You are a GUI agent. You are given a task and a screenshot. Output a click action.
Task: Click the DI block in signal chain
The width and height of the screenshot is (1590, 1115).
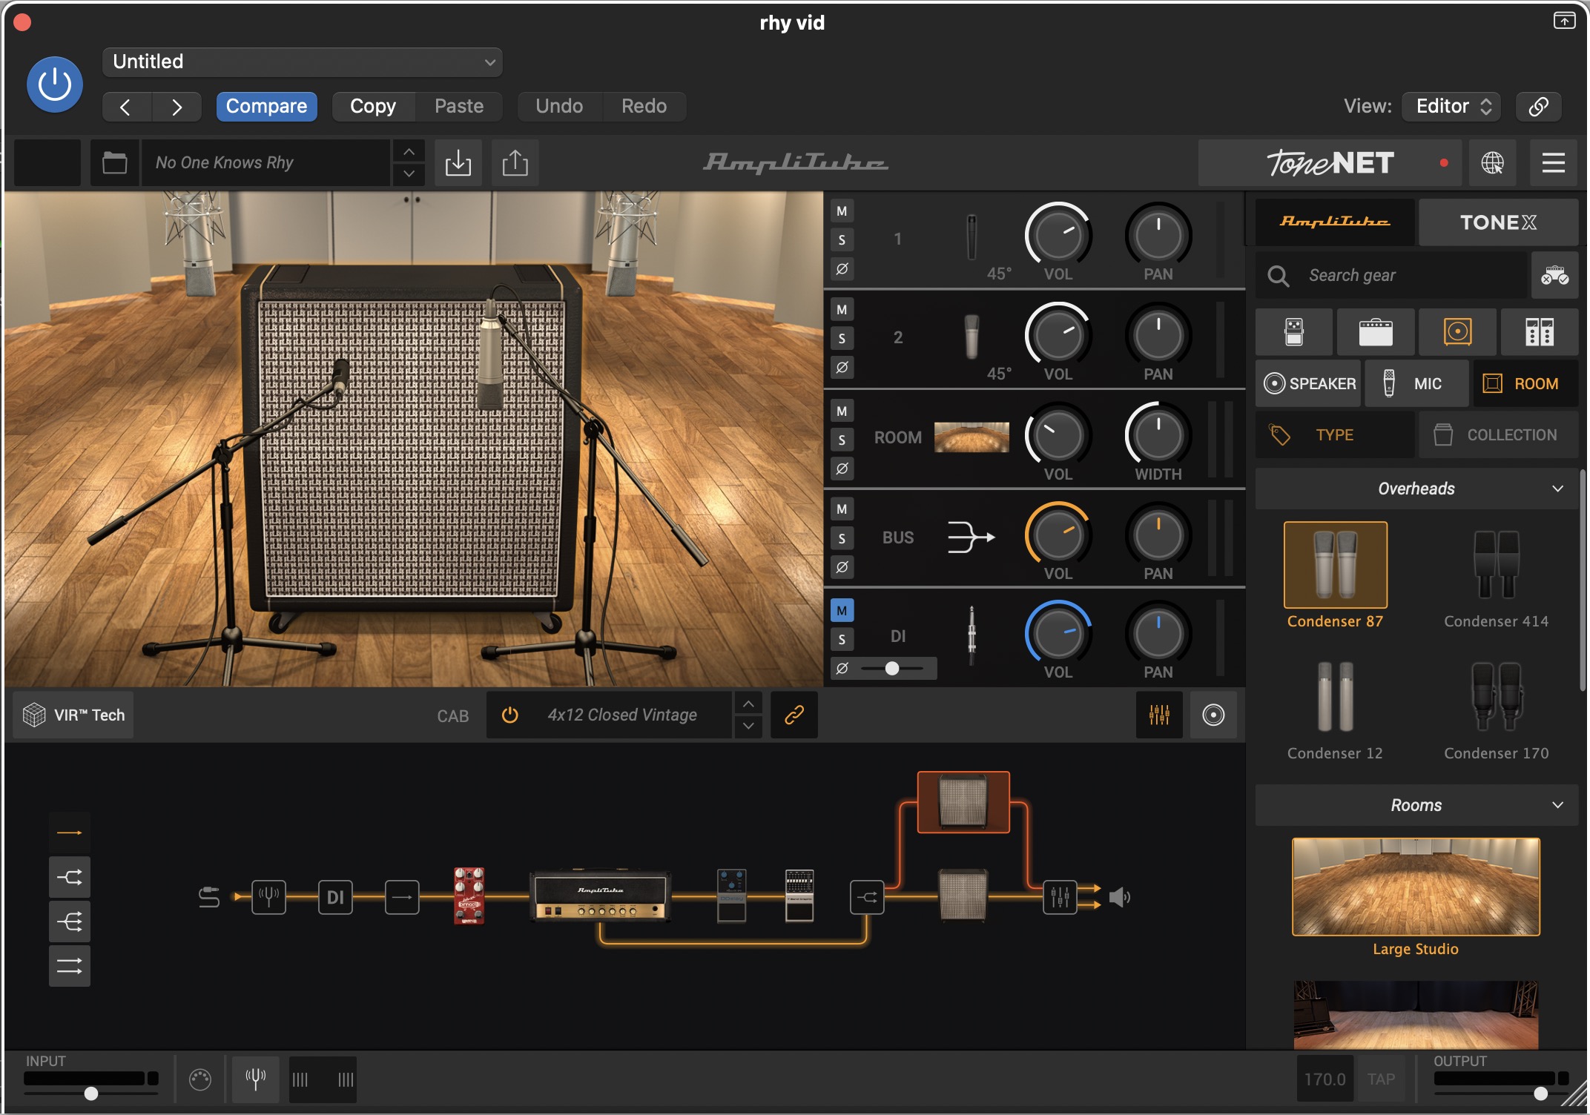tap(335, 897)
